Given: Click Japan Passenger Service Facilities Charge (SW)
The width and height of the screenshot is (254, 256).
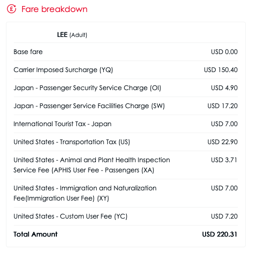Looking at the screenshot, I should point(89,106).
